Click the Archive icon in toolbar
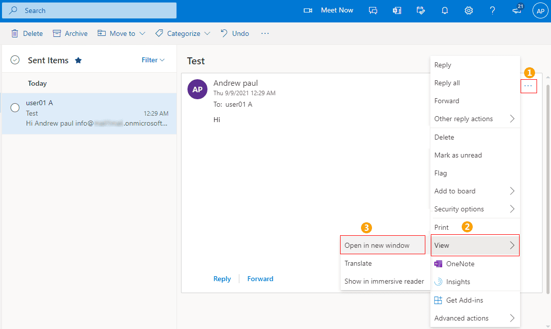 (57, 33)
